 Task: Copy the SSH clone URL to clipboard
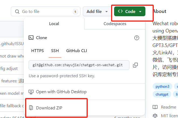(135, 65)
